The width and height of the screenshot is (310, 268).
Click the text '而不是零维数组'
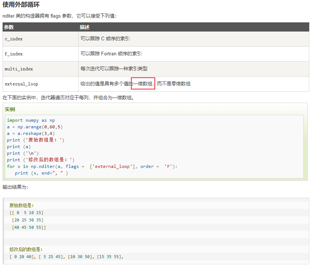point(174,84)
